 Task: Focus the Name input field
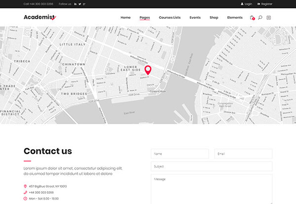[180, 154]
